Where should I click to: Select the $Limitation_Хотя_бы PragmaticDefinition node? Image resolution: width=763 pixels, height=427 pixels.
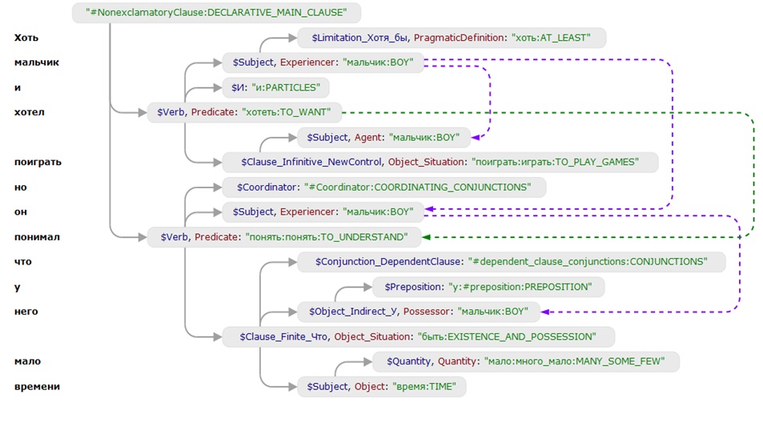[x=452, y=38]
